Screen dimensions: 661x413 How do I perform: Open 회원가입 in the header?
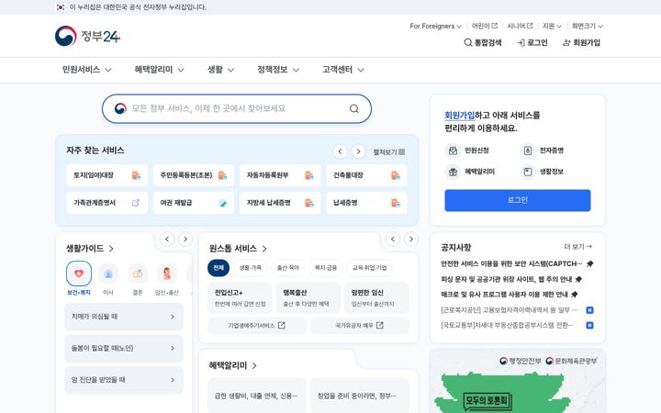coord(582,42)
